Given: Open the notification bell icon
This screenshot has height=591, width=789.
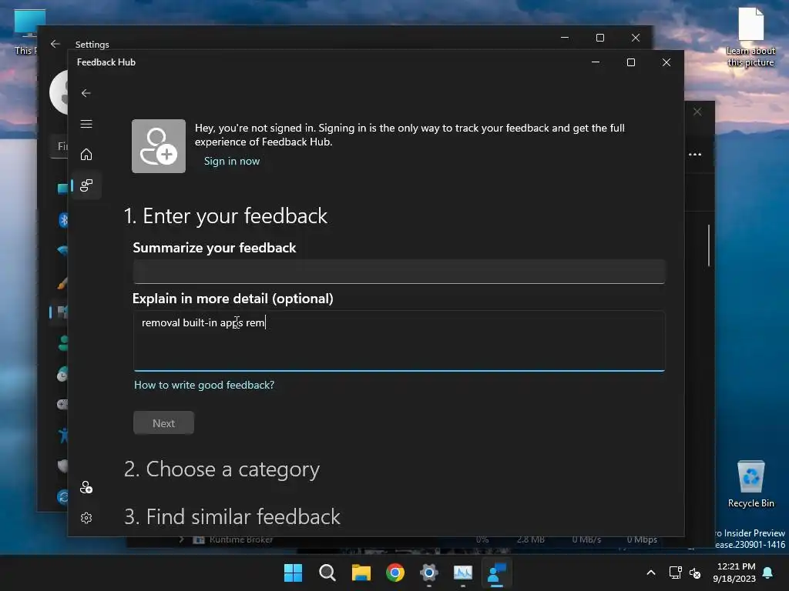Looking at the screenshot, I should [768, 573].
